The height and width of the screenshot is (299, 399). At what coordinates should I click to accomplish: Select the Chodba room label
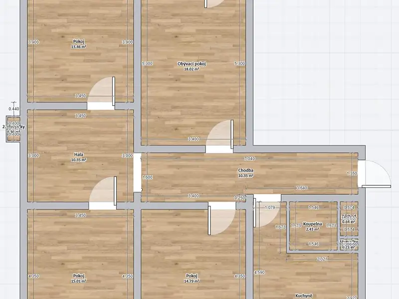click(245, 170)
